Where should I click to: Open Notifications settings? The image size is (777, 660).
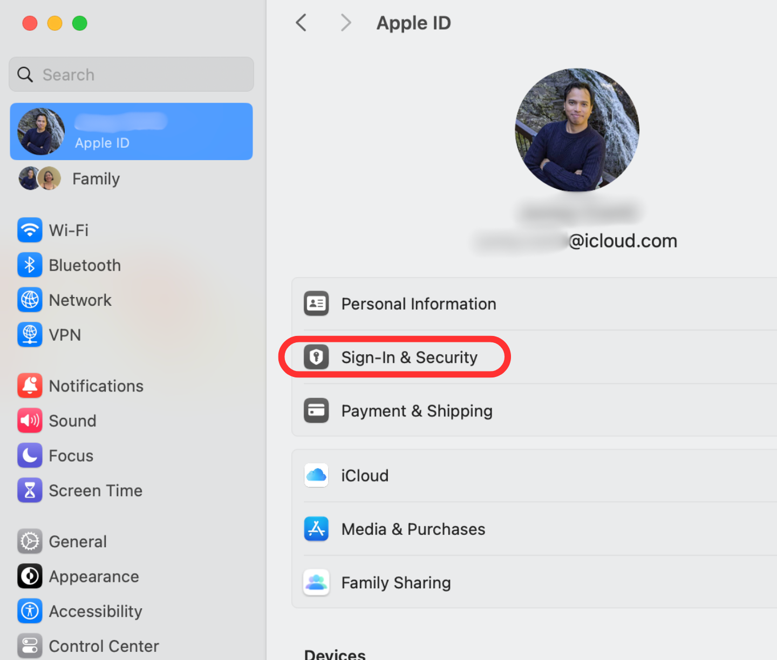(131, 386)
